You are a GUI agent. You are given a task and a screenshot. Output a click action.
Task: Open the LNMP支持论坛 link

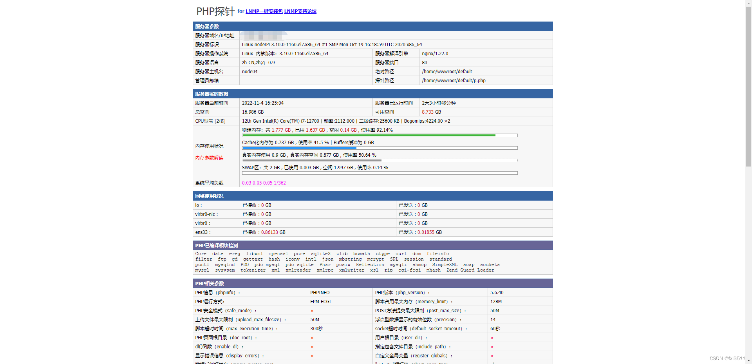300,11
